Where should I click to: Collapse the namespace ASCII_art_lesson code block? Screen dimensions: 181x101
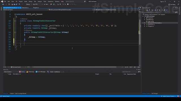(x=15, y=14)
